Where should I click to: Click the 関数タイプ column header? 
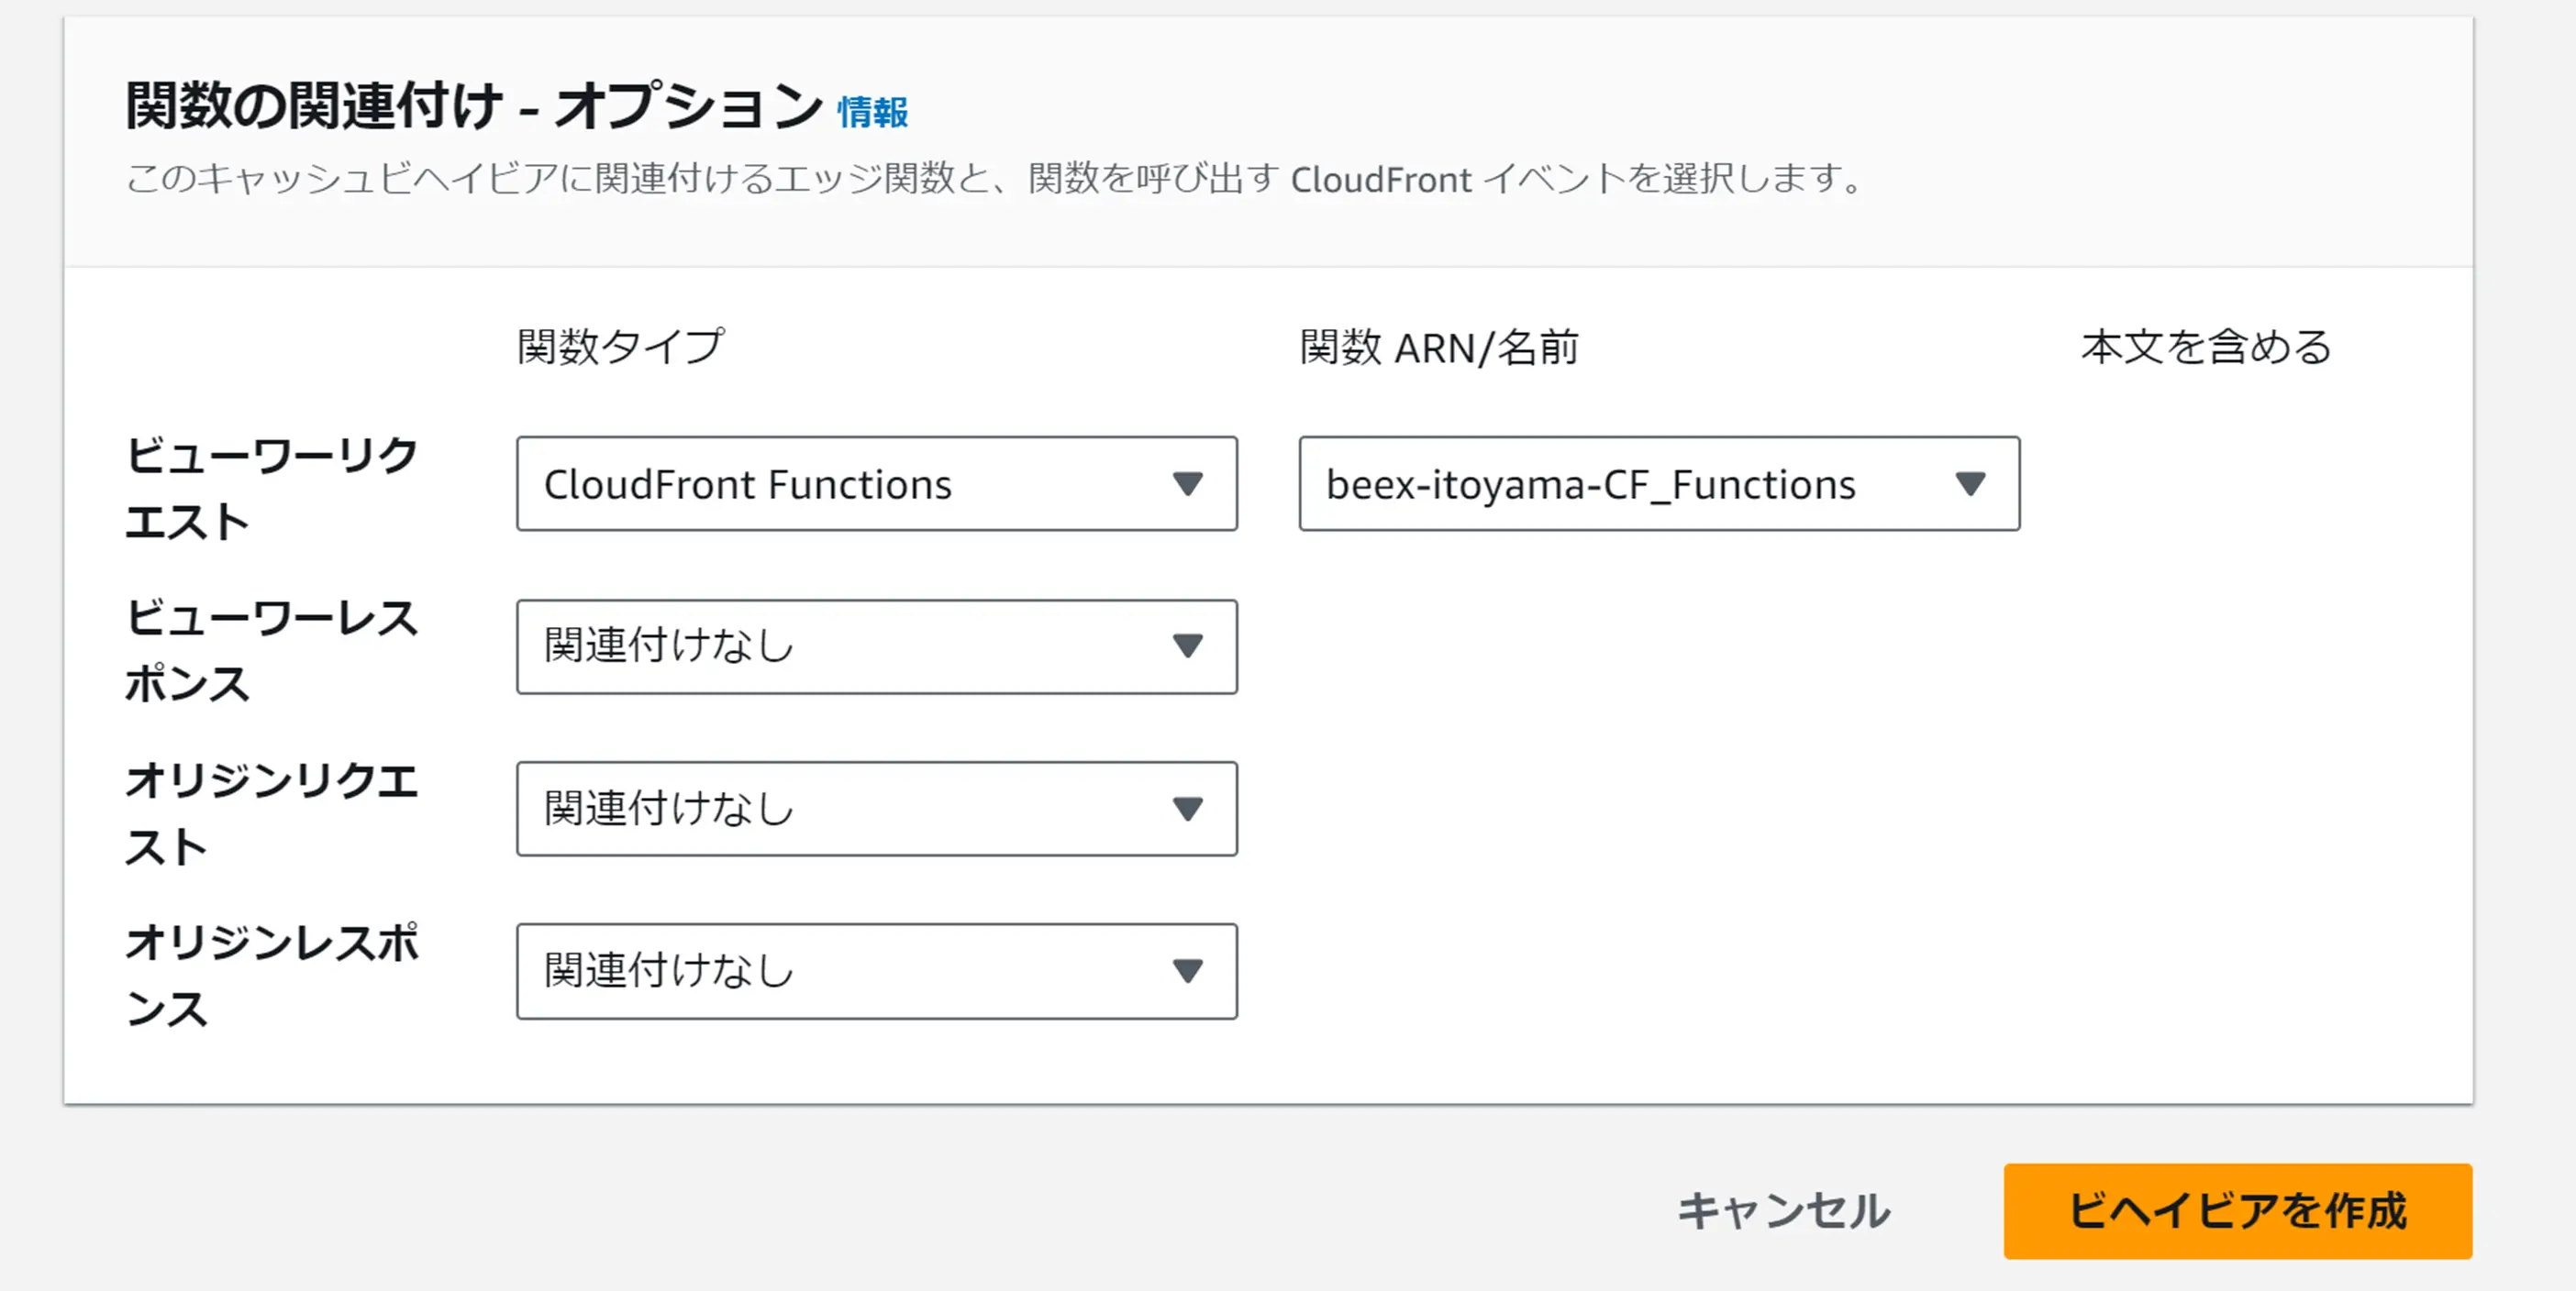620,347
